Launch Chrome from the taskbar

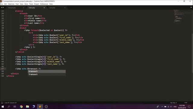[x=21, y=107]
